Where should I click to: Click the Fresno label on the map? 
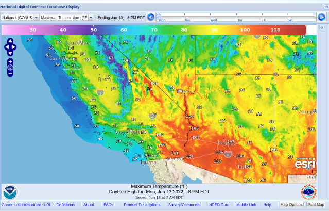coord(105,79)
